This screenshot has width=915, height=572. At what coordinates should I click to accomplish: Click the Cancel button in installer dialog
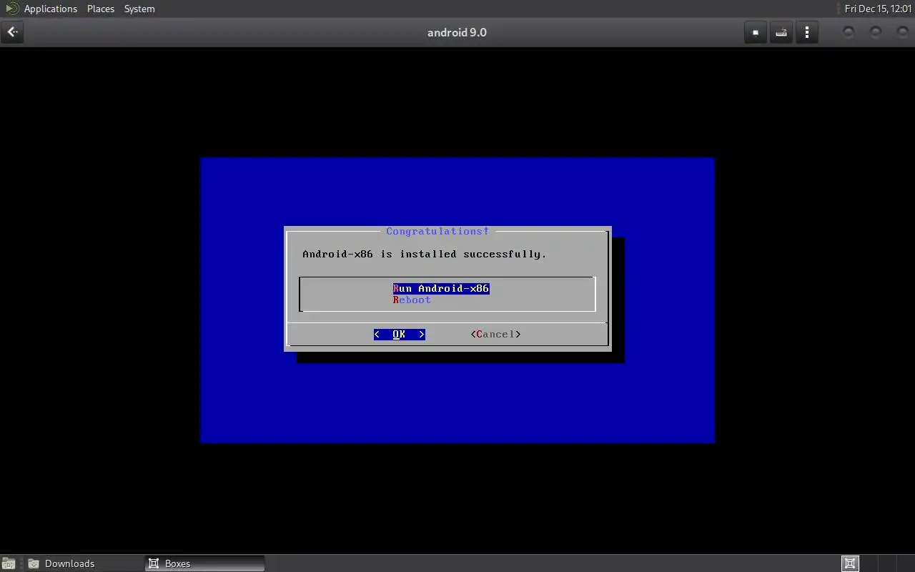pyautogui.click(x=495, y=334)
